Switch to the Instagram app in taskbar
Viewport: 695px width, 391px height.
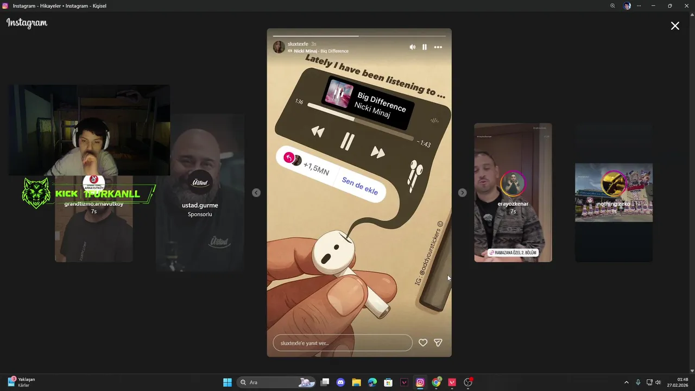point(420,382)
